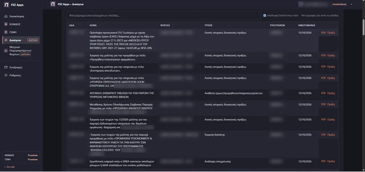Image resolution: width=365 pixels, height=172 pixels.
Task: Click the ΑΔΑ column header
Action: pyautogui.click(x=72, y=25)
